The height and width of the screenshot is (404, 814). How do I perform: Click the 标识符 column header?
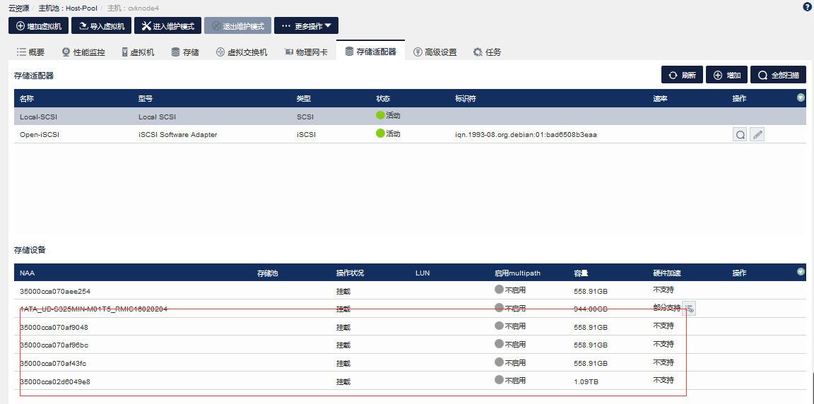point(466,99)
